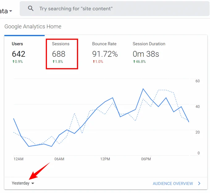The width and height of the screenshot is (210, 193).
Task: Click the Session Duration value 0m 38s
Action: point(146,54)
